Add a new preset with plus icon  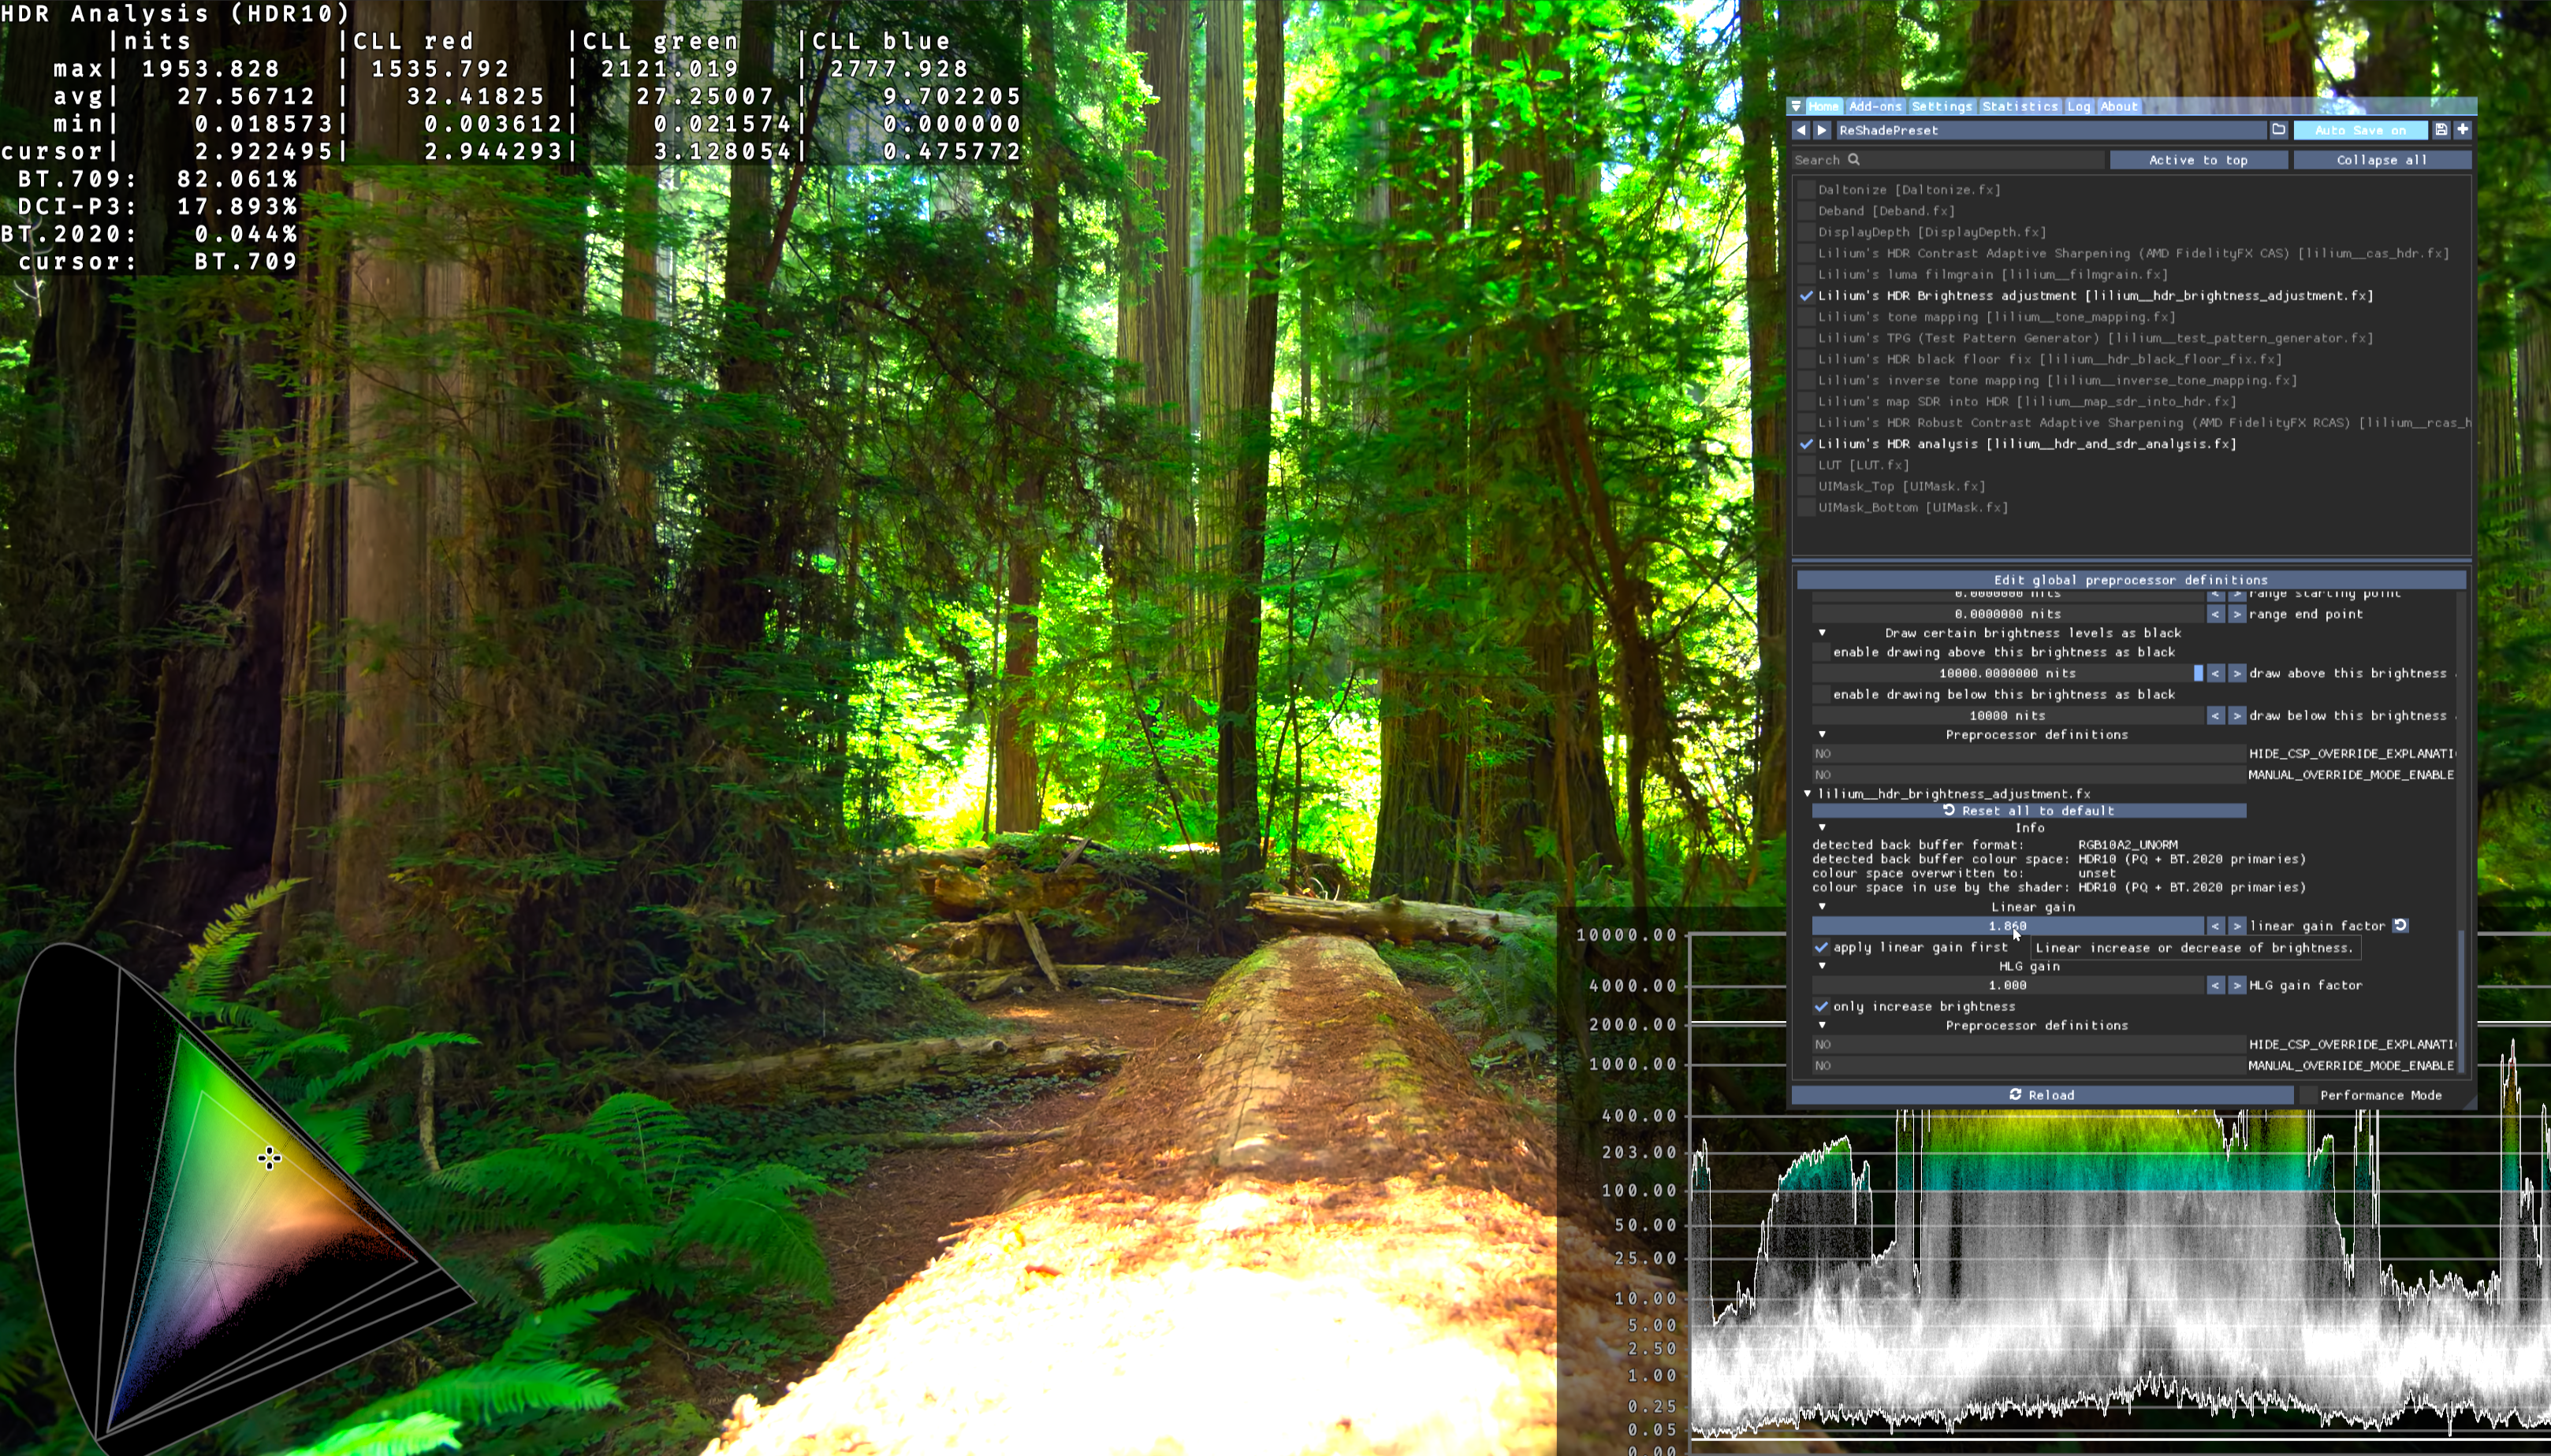2462,130
